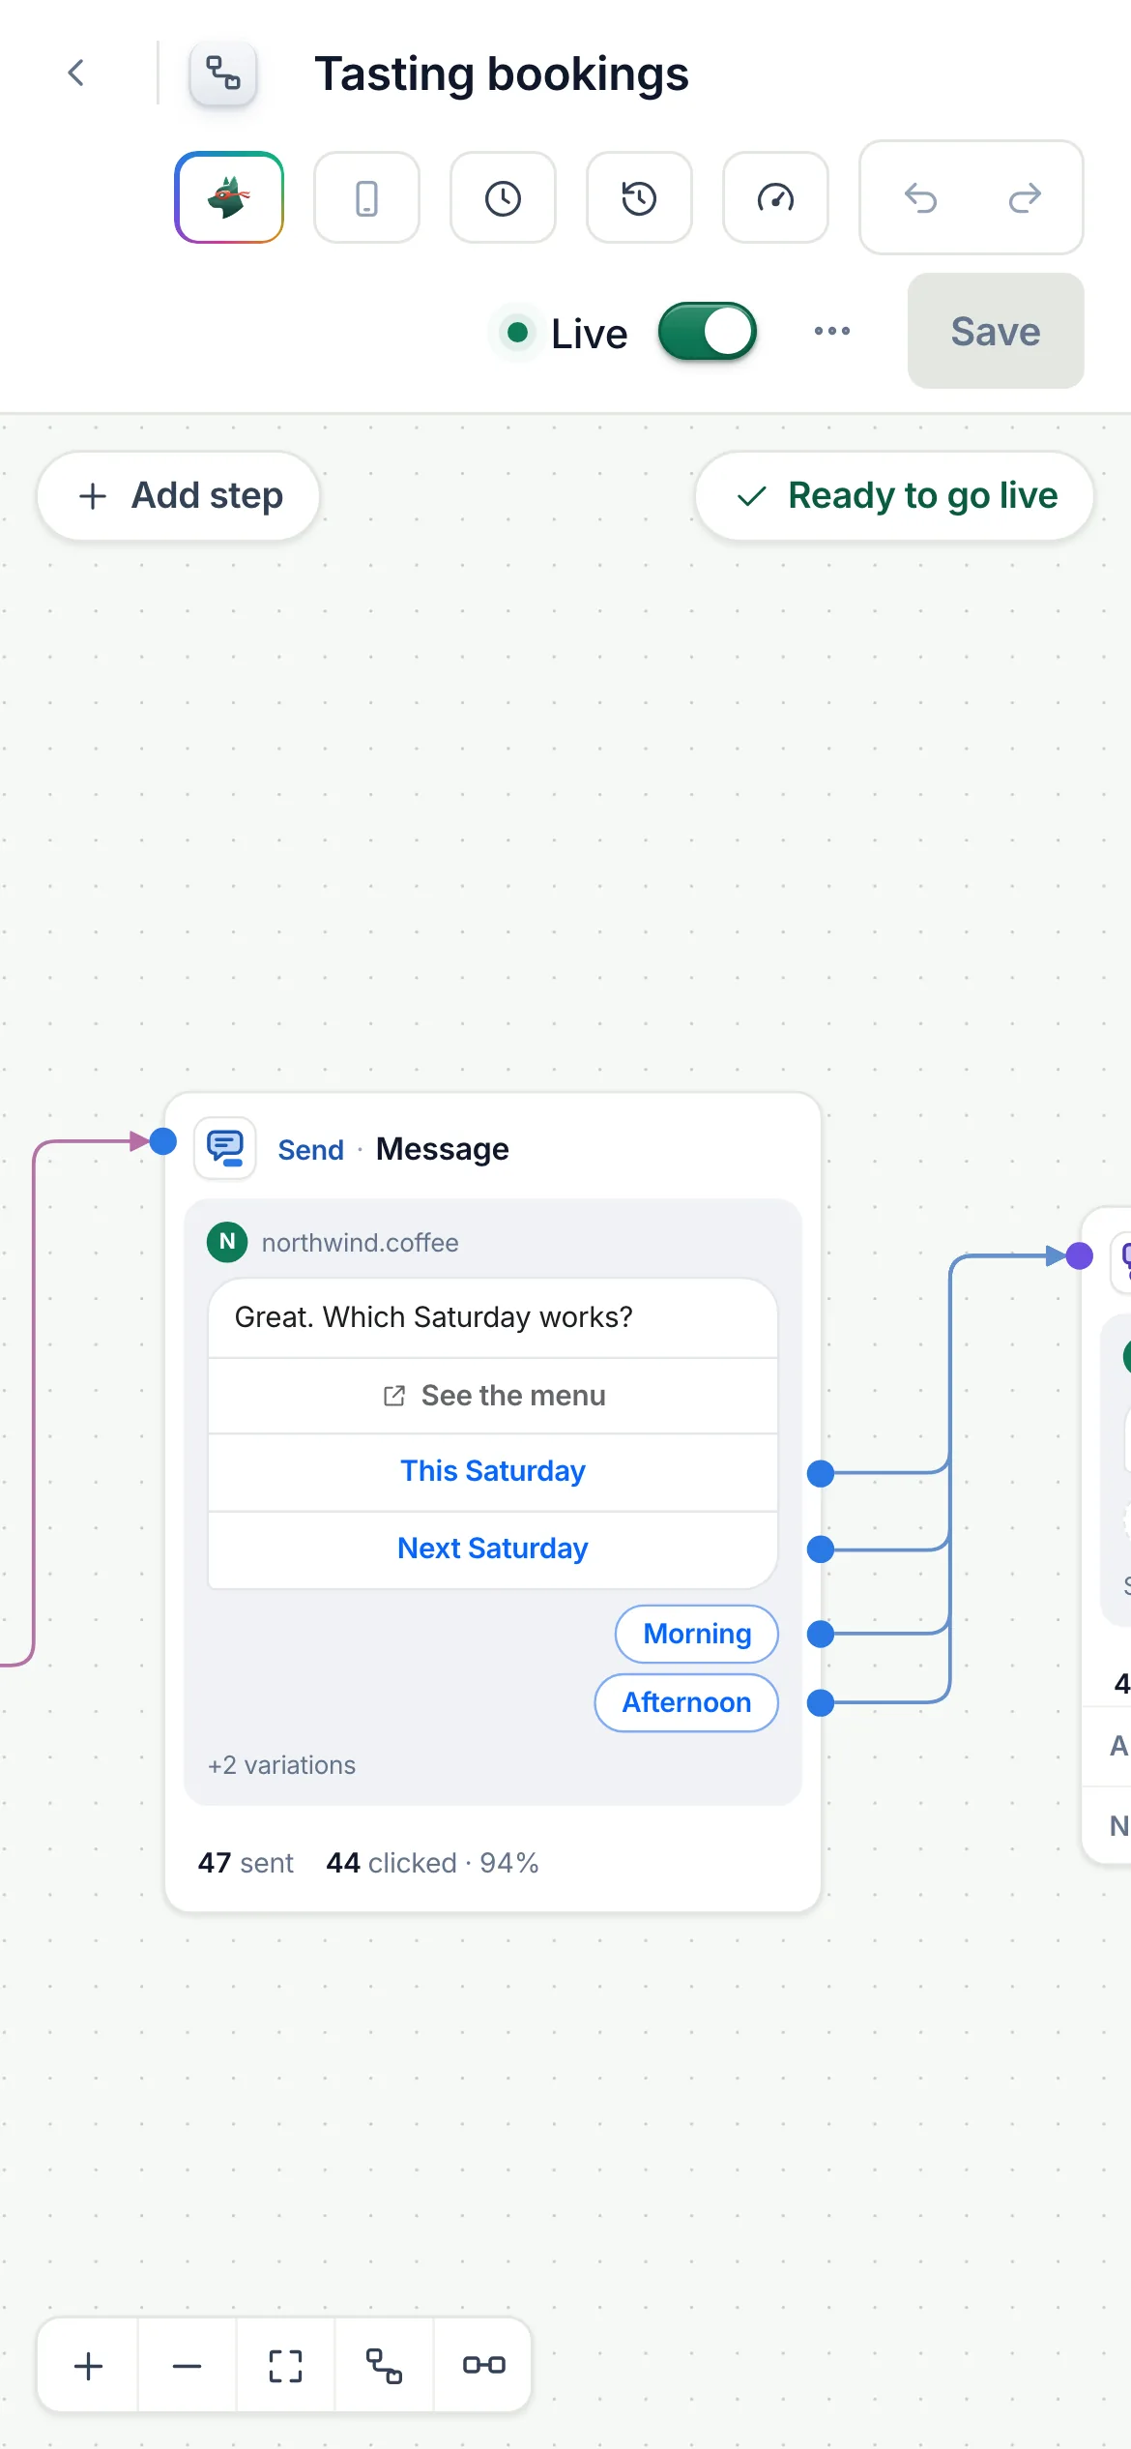Click the Save button
Screen dimensions: 1131x2449
(x=996, y=331)
